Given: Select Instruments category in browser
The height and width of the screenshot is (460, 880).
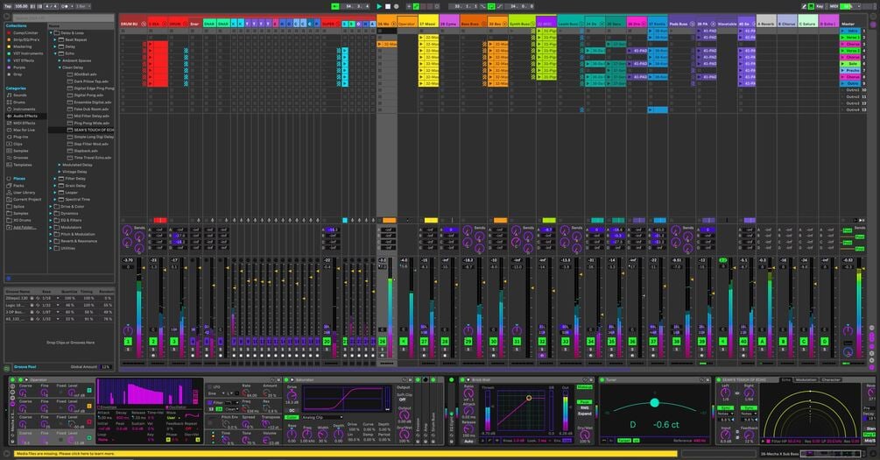Looking at the screenshot, I should 25,109.
